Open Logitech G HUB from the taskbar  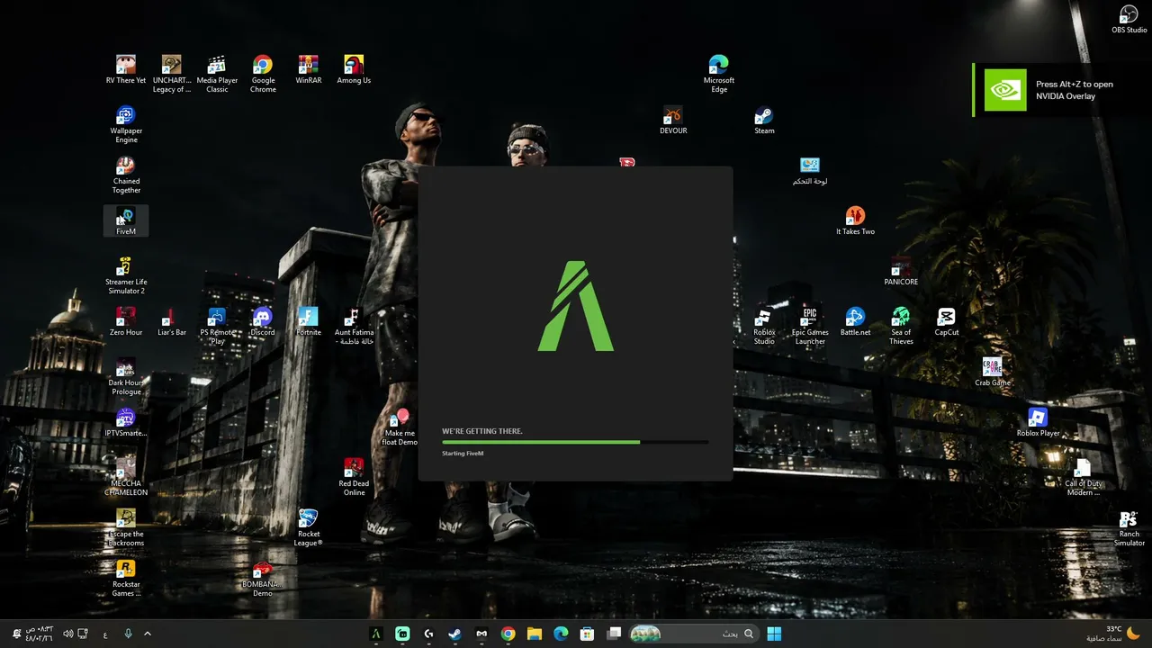click(428, 634)
